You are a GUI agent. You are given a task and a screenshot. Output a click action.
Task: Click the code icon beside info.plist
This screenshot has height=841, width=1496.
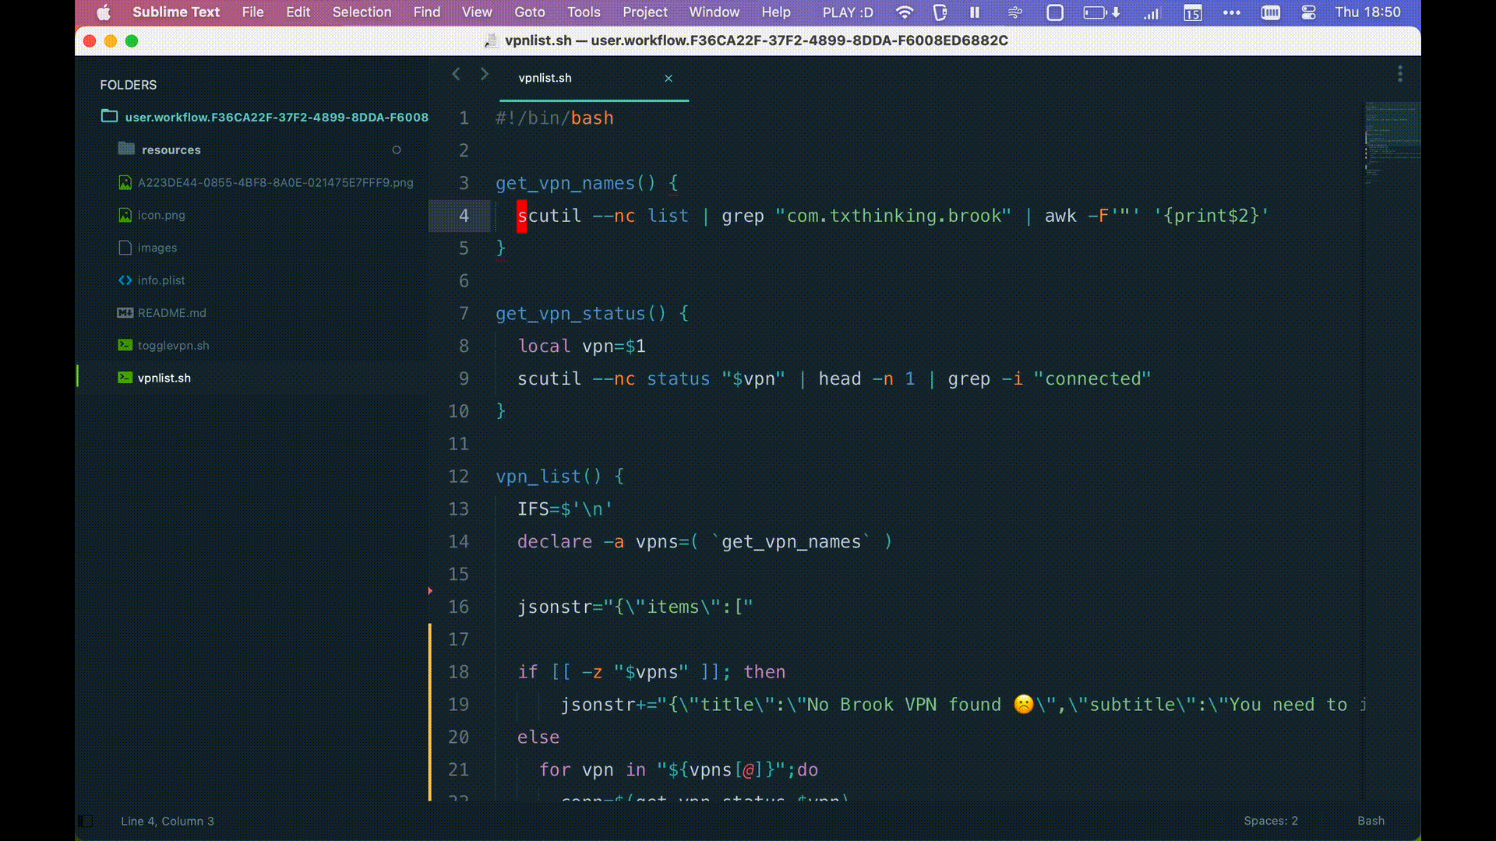125,280
